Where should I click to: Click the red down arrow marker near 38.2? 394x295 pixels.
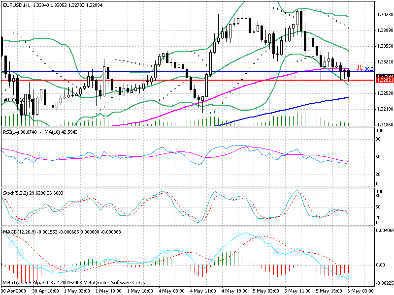[x=360, y=68]
